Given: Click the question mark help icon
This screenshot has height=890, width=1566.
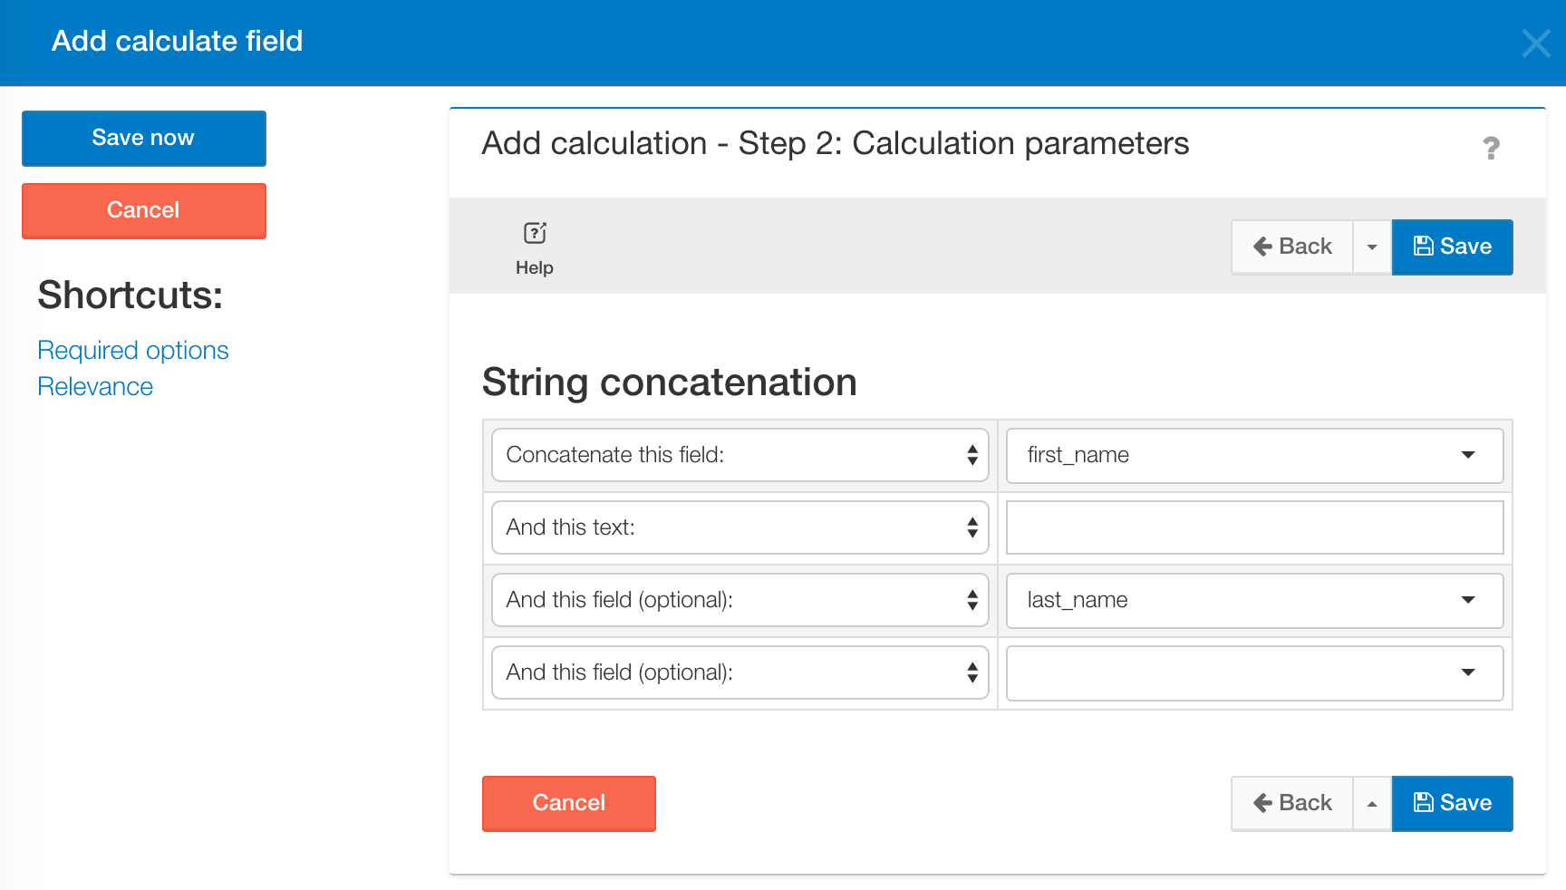Looking at the screenshot, I should [1491, 148].
